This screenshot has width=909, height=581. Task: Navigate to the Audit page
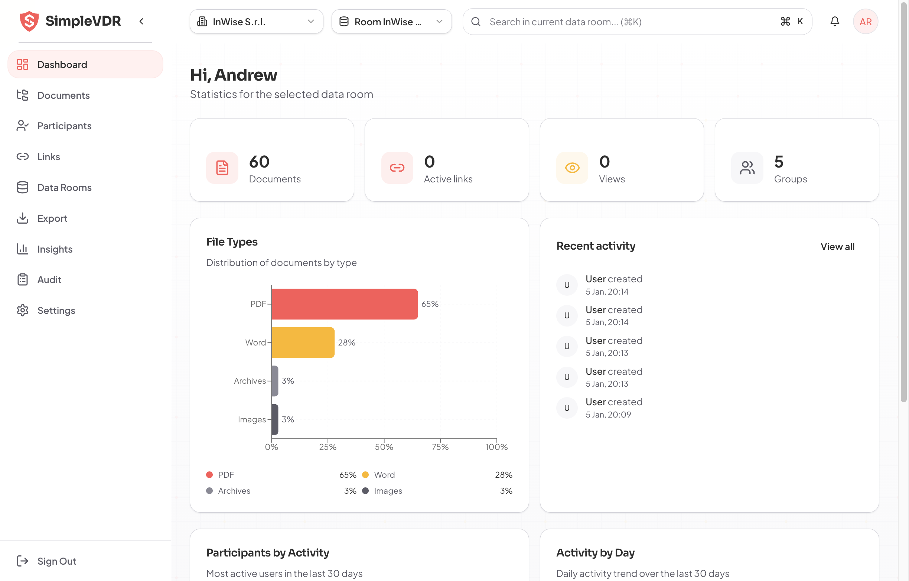49,280
